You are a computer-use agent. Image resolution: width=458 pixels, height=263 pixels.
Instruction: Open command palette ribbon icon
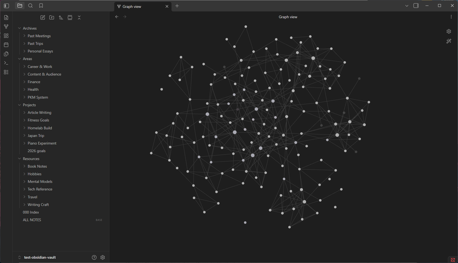pos(6,63)
